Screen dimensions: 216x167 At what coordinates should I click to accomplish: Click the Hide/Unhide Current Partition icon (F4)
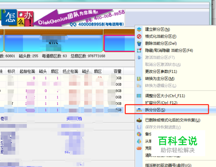pos(139,51)
